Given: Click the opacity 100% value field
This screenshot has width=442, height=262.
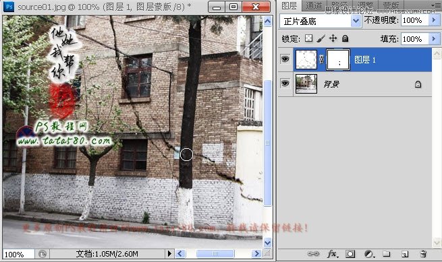Looking at the screenshot, I should pos(414,20).
